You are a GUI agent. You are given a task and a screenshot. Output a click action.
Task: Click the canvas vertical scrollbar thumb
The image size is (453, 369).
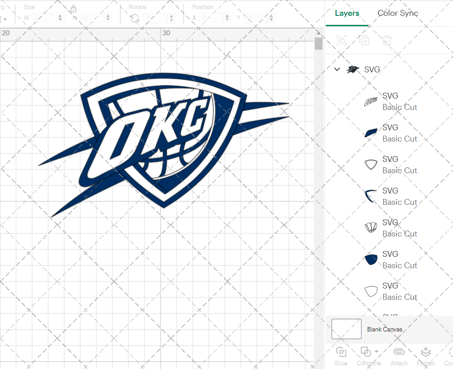[318, 43]
